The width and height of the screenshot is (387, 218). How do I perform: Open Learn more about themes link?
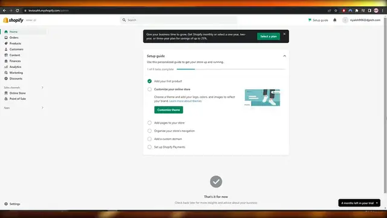[186, 101]
